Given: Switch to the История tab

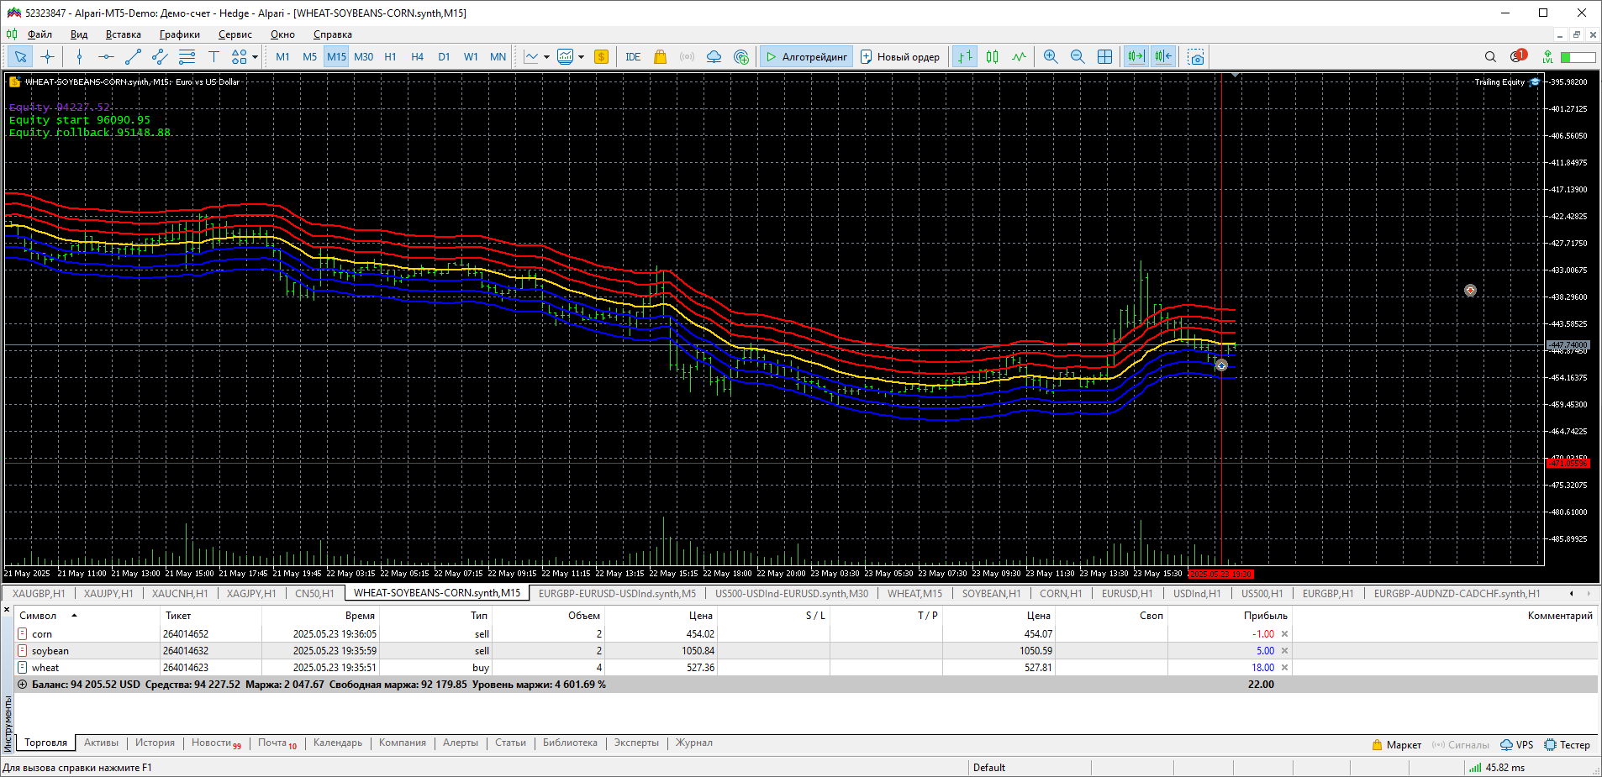Looking at the screenshot, I should coord(155,743).
